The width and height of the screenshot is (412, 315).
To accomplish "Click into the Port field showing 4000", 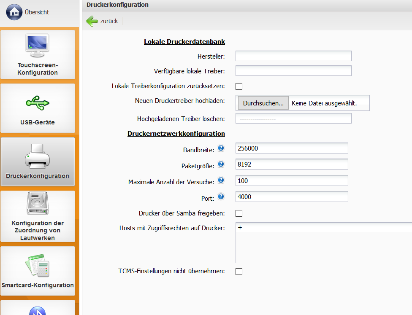I will tap(292, 197).
